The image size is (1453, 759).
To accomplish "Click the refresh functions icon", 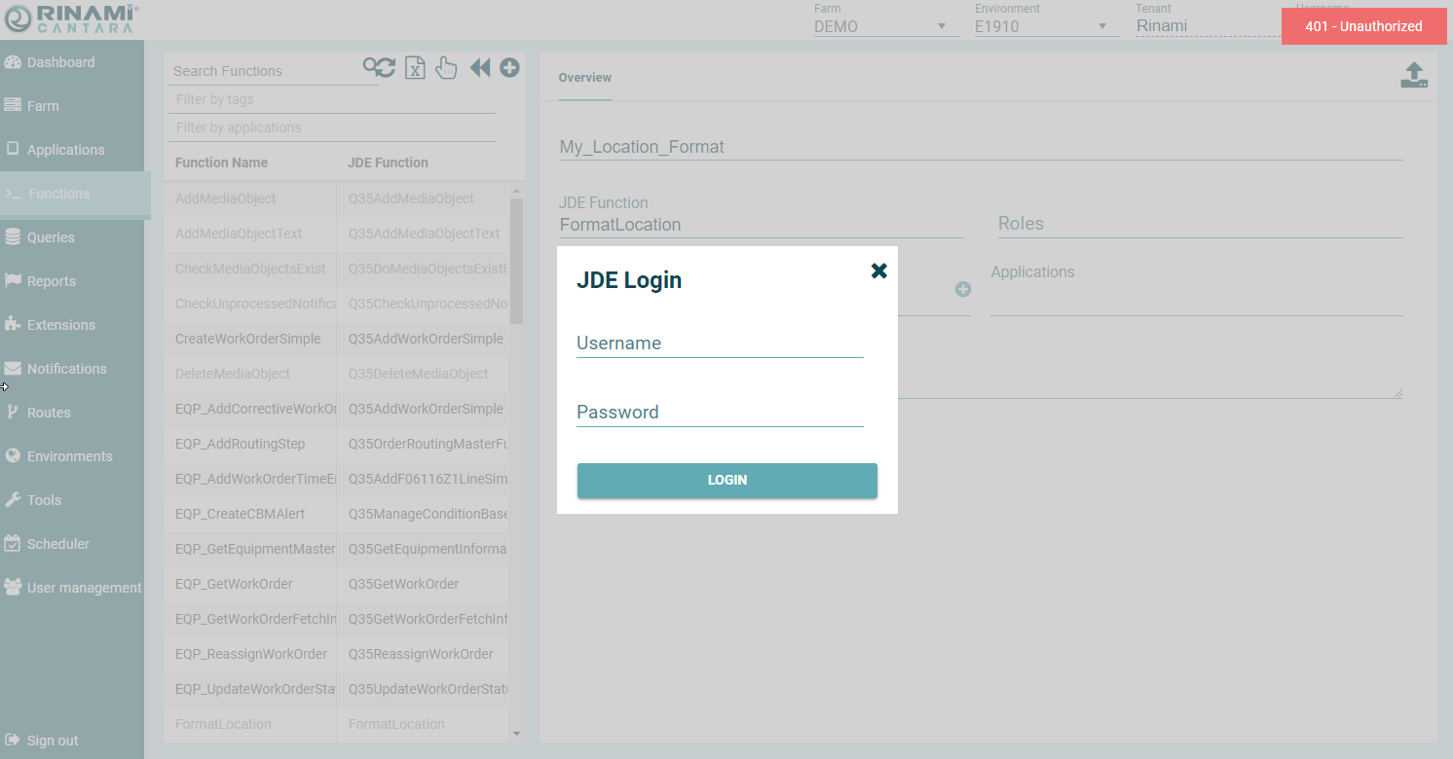I will click(x=379, y=67).
